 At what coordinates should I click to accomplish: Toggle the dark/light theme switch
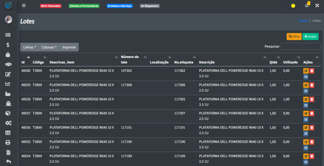292,6
